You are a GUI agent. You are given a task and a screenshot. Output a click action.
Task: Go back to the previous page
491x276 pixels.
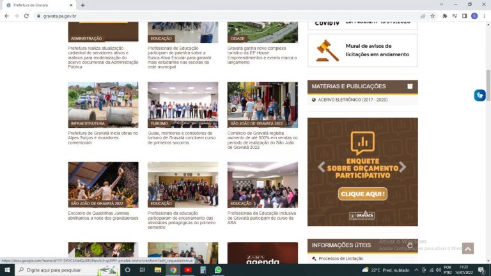point(6,16)
